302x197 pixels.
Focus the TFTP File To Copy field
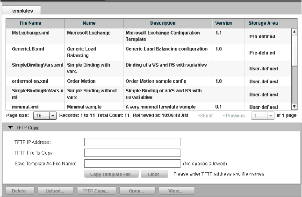tap(132, 153)
